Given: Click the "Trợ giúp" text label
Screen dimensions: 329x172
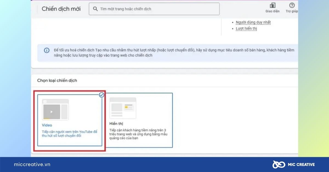Looking at the screenshot, I should point(292,11).
